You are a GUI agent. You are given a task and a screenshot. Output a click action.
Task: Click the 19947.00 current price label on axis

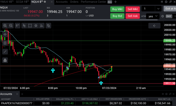(169, 66)
